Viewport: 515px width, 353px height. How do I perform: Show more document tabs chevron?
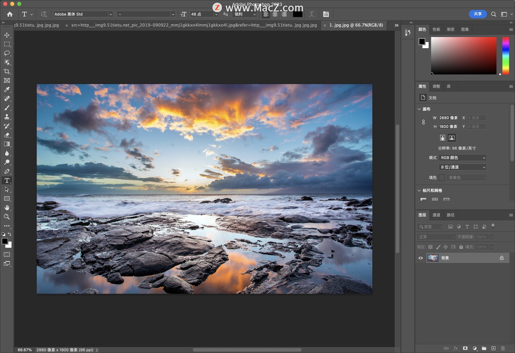pos(396,25)
